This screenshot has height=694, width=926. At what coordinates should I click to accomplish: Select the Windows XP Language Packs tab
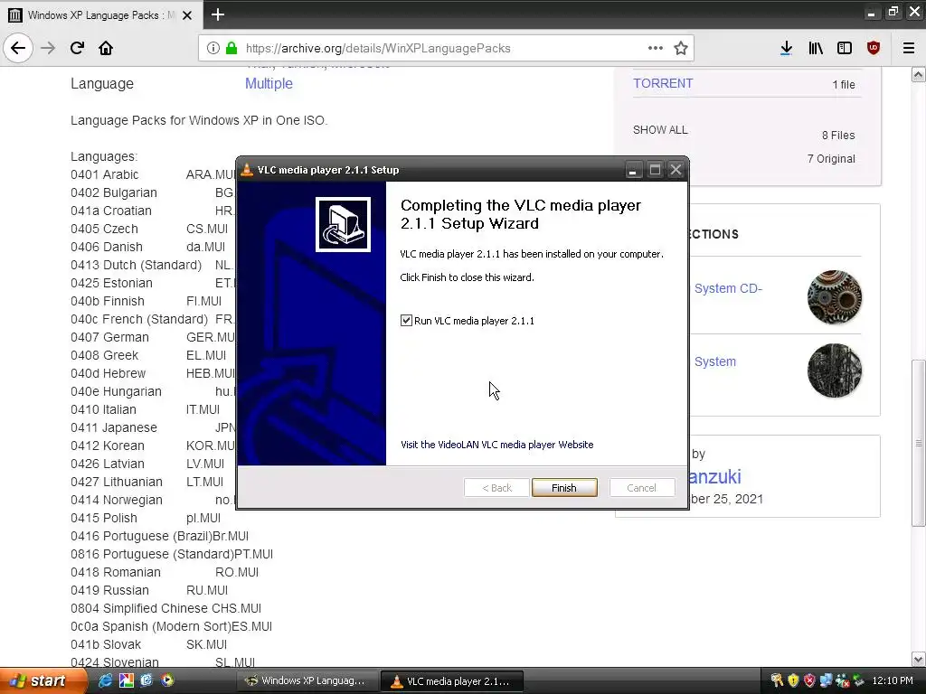click(x=100, y=14)
